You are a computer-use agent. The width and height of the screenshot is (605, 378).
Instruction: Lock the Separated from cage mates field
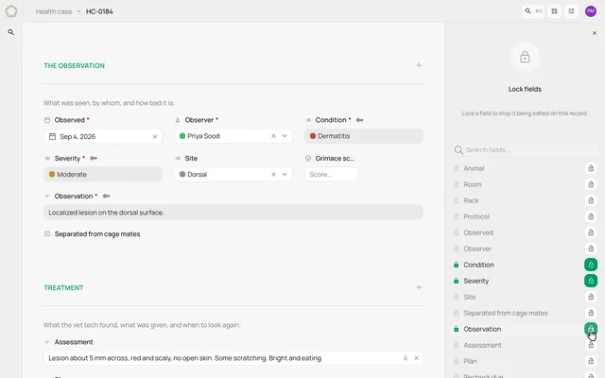click(591, 313)
